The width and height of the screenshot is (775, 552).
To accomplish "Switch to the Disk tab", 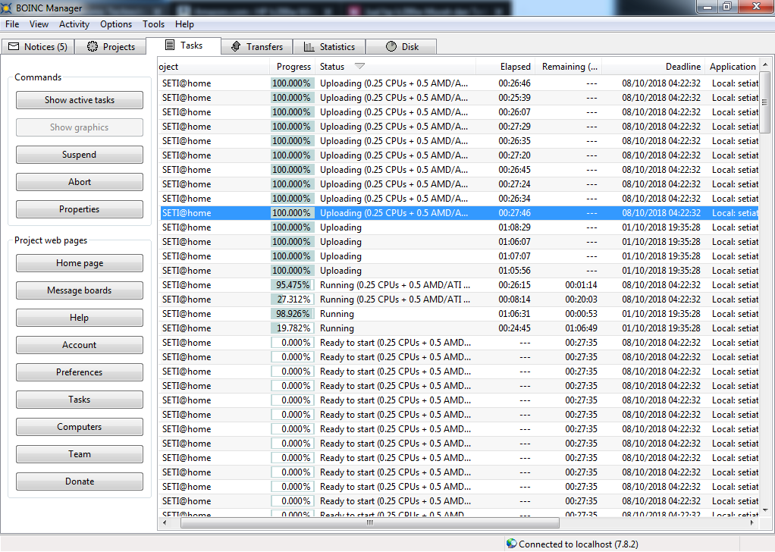I will [401, 46].
